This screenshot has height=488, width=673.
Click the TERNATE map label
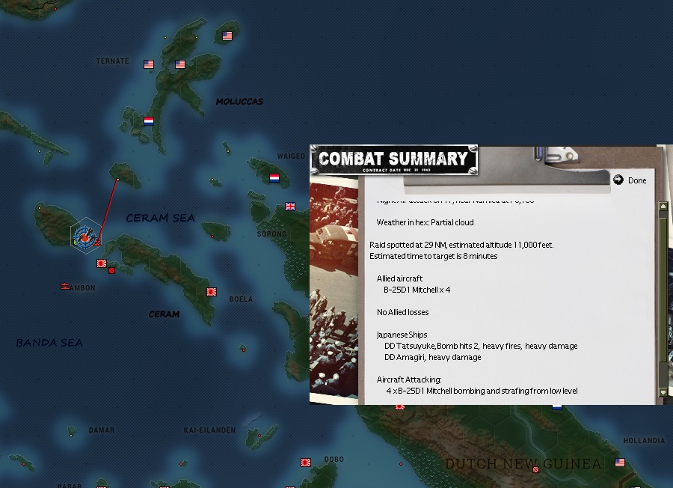(112, 61)
